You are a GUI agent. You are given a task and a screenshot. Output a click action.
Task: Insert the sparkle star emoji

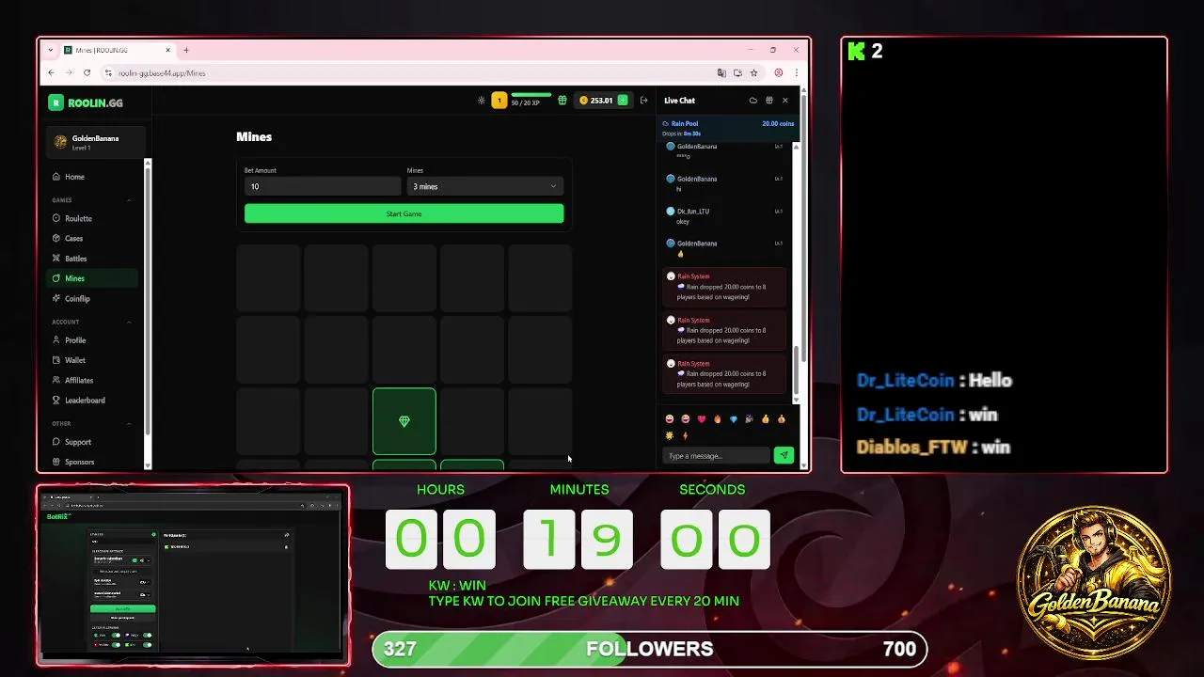(x=669, y=435)
